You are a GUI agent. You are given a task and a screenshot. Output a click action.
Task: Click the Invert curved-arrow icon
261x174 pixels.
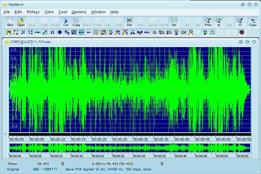point(52,32)
